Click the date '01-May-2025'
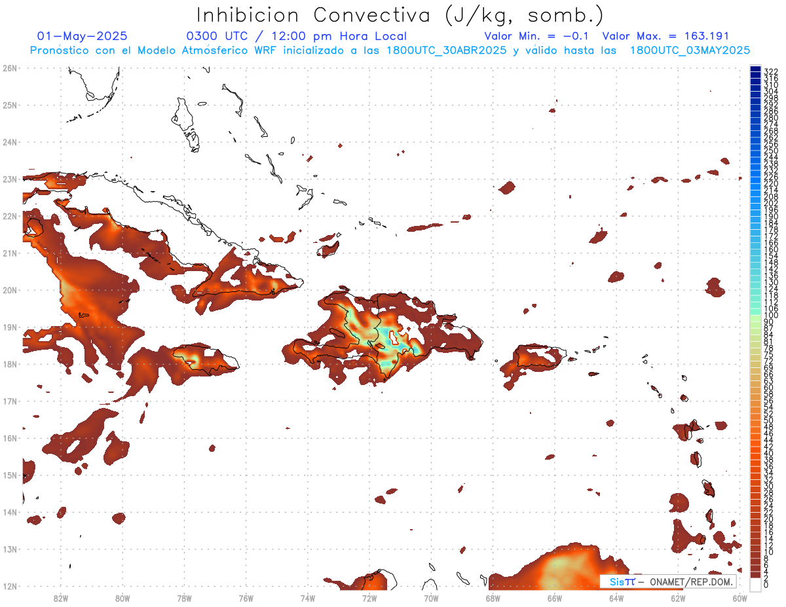The image size is (786, 607). click(83, 36)
